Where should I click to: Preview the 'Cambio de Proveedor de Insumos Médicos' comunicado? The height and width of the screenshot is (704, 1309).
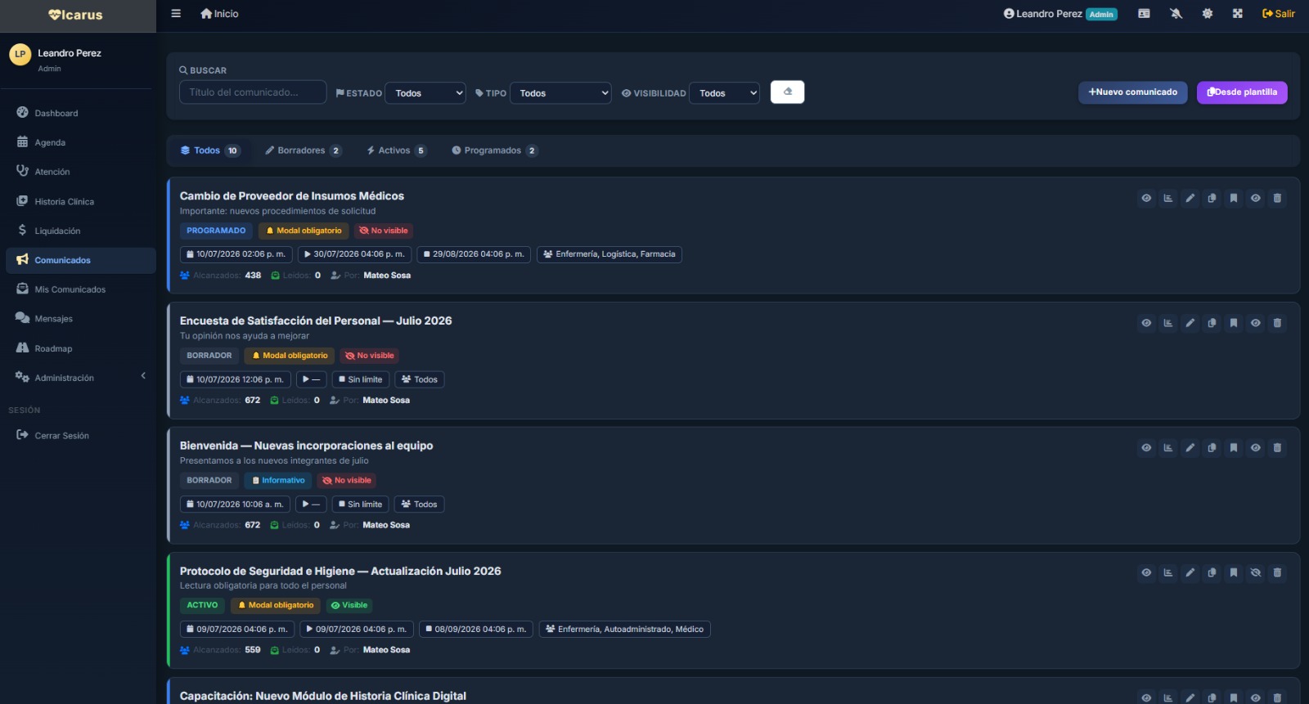[x=1146, y=198]
